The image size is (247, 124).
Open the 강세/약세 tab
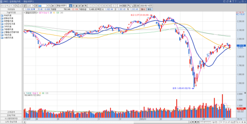(11, 115)
